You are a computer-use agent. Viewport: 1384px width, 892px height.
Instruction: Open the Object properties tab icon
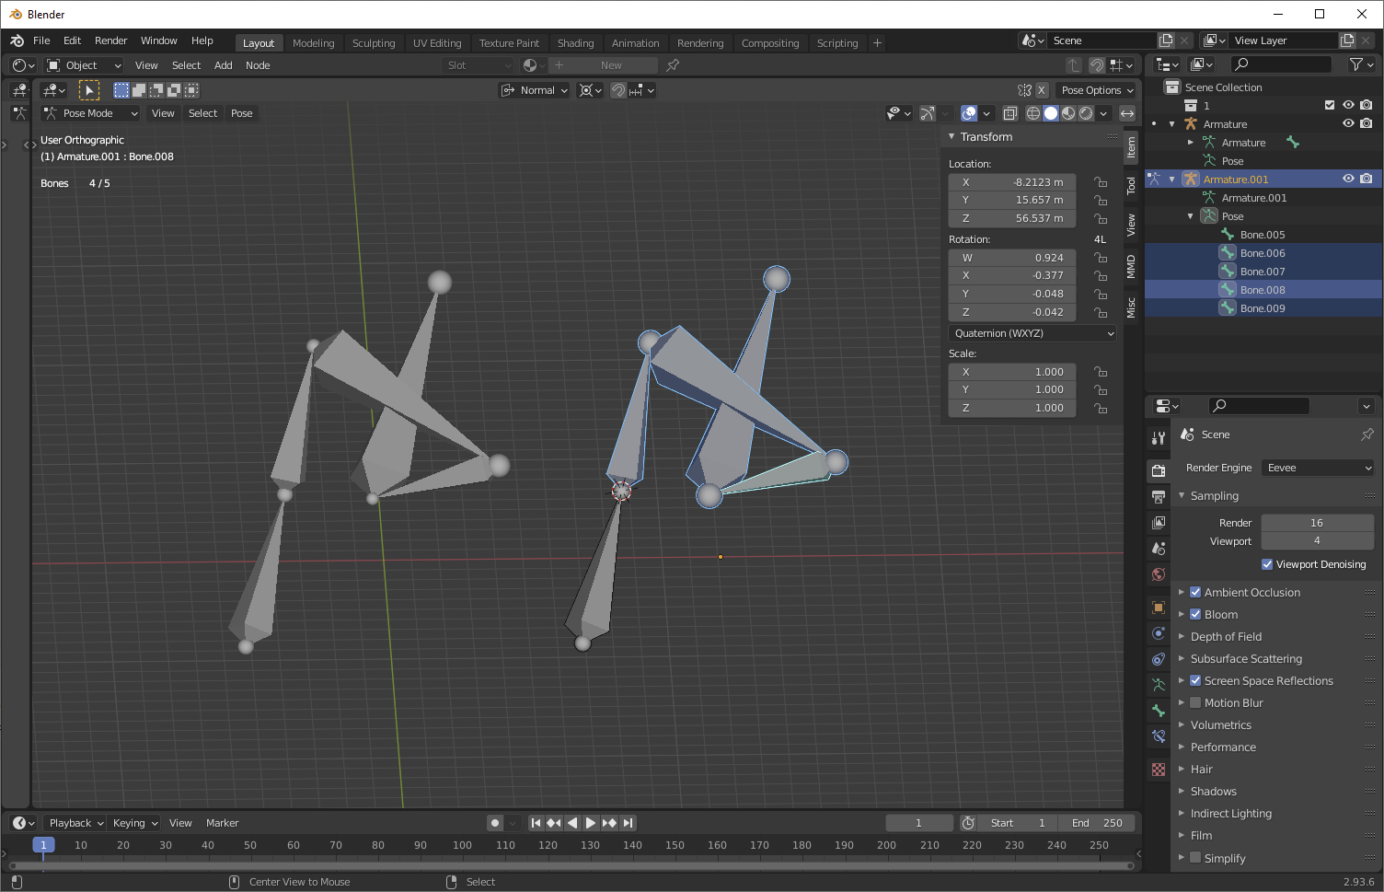point(1159,607)
